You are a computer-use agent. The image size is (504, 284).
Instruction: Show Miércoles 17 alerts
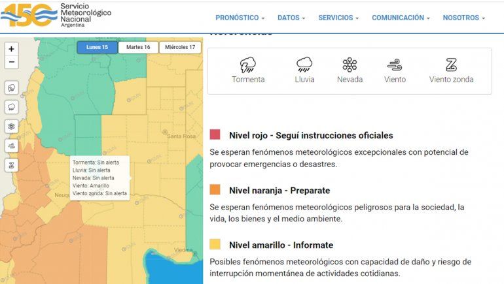click(180, 47)
